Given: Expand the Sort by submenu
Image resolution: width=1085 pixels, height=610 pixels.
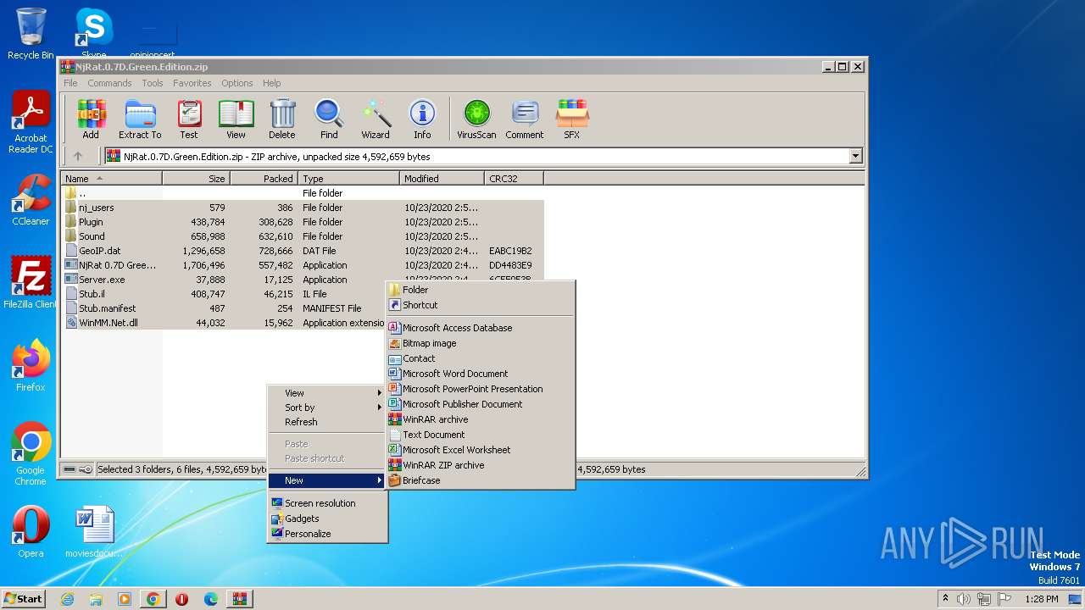Looking at the screenshot, I should coord(327,408).
